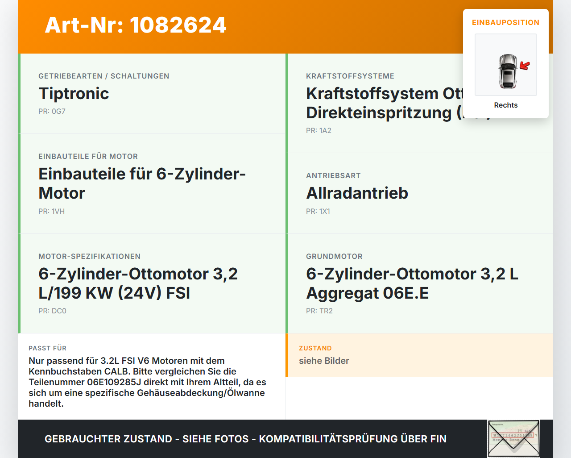
Task: Click the car installation position image
Action: [x=506, y=65]
